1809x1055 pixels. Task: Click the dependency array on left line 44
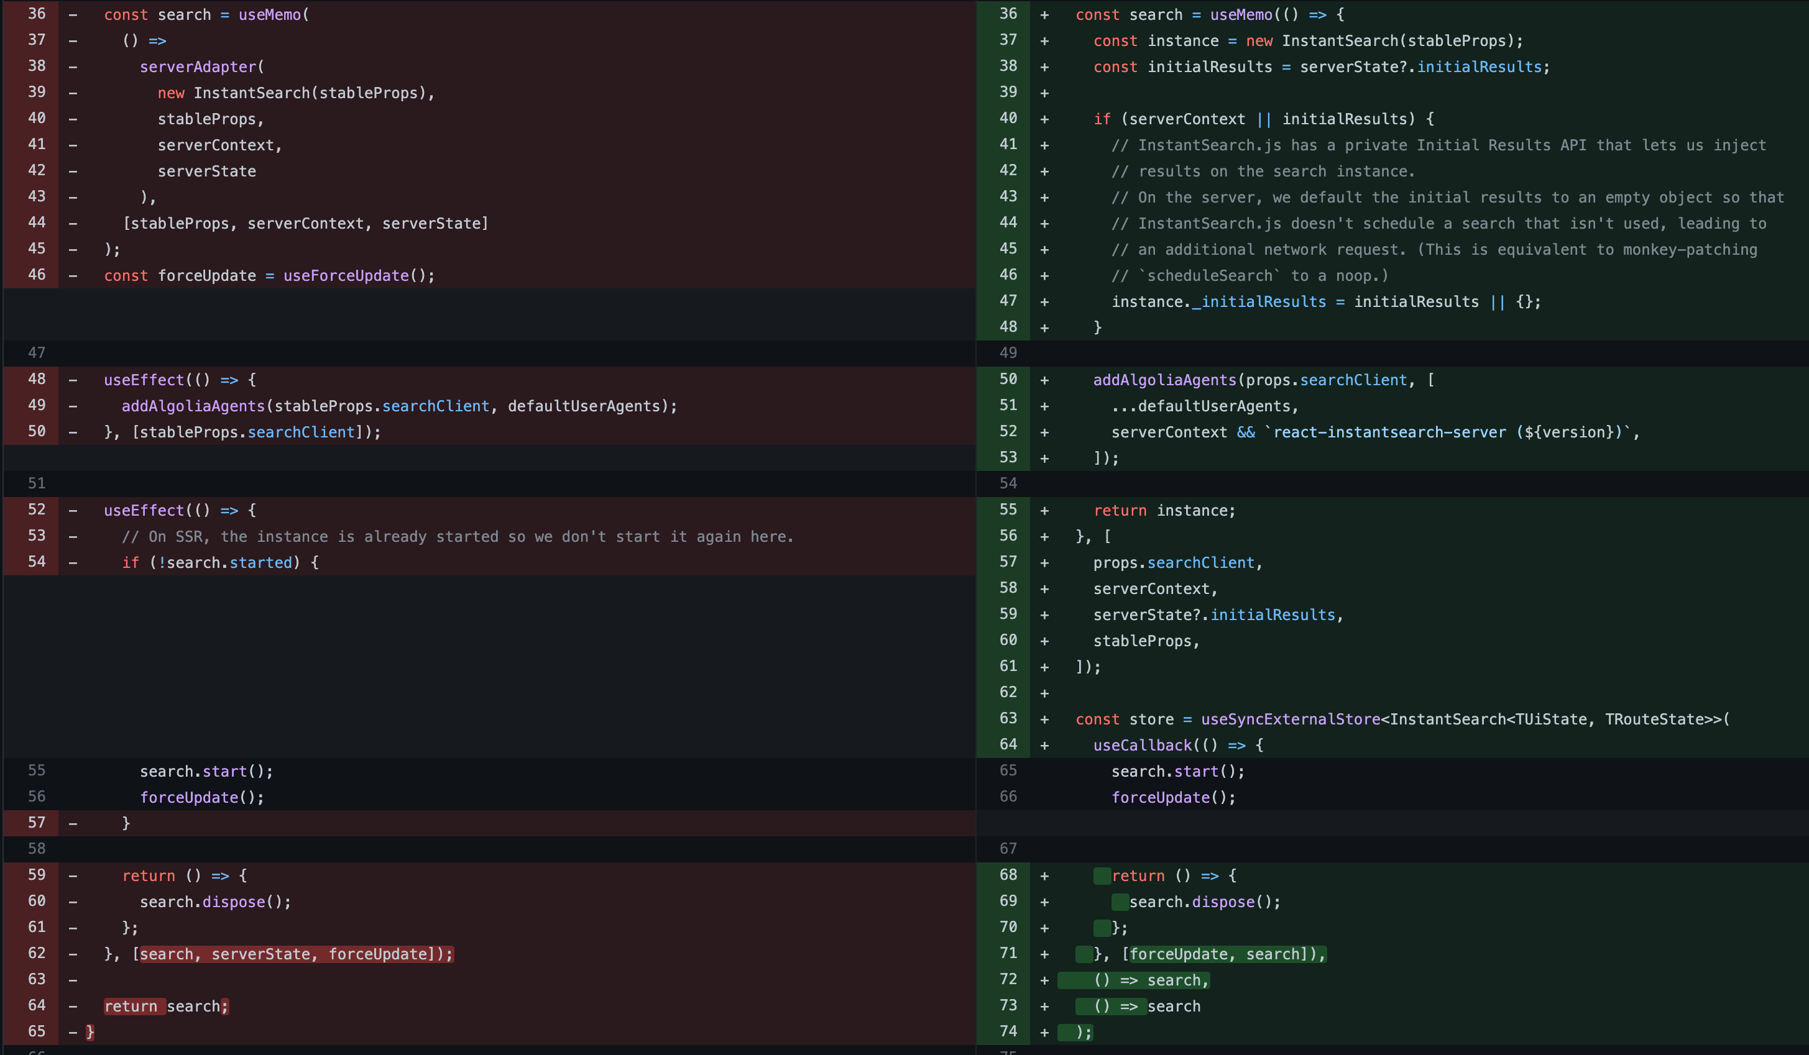305,223
